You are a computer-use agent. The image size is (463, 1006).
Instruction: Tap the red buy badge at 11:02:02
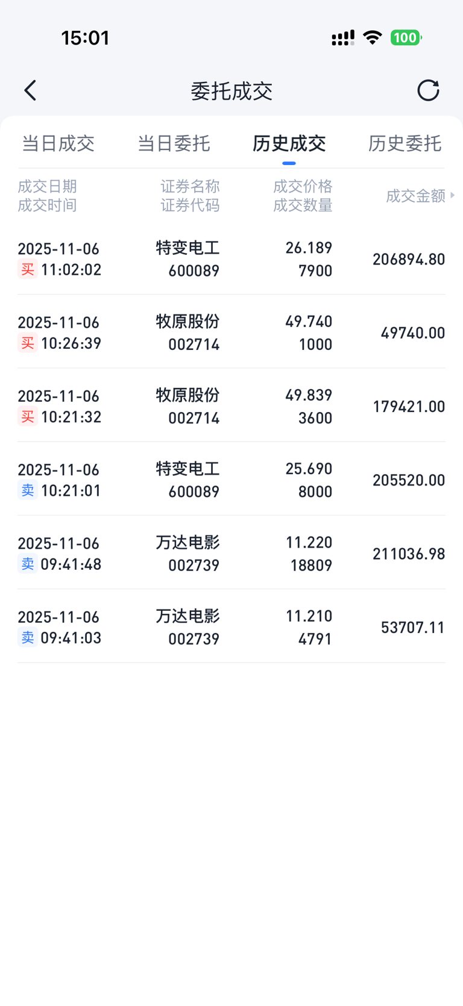(x=28, y=269)
